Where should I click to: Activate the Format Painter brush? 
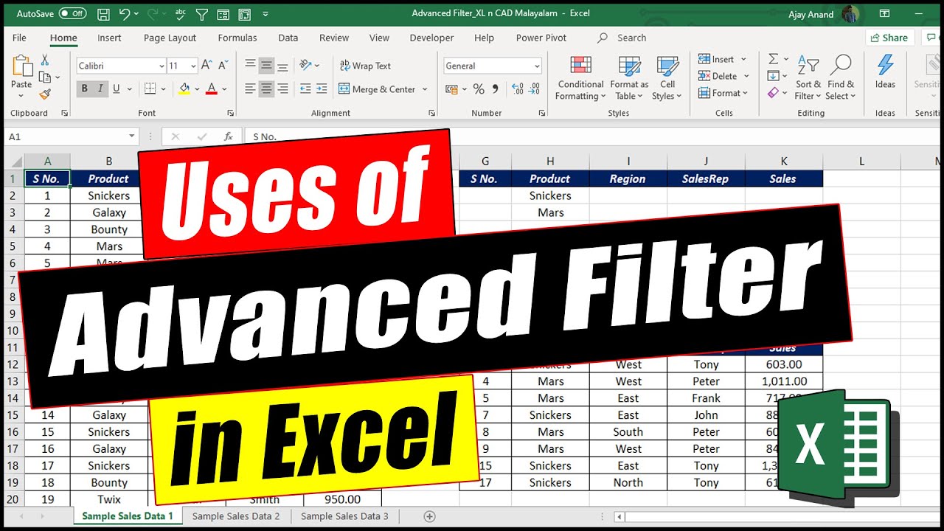tap(45, 94)
